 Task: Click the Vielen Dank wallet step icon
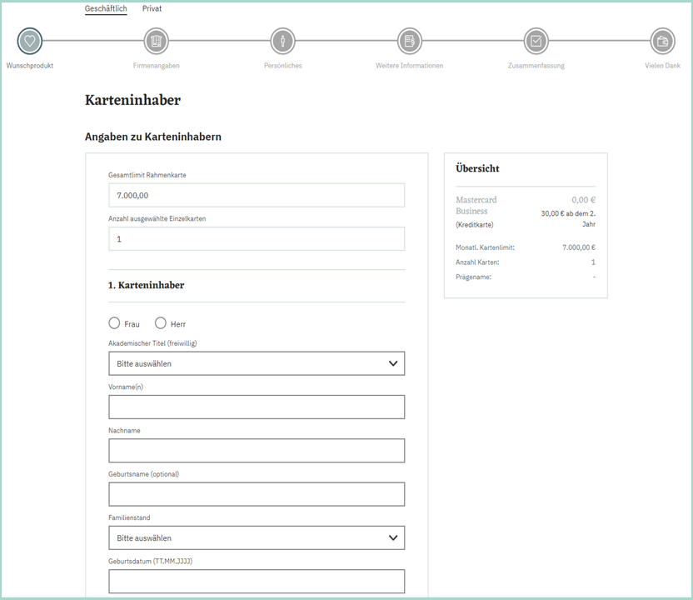pyautogui.click(x=662, y=40)
